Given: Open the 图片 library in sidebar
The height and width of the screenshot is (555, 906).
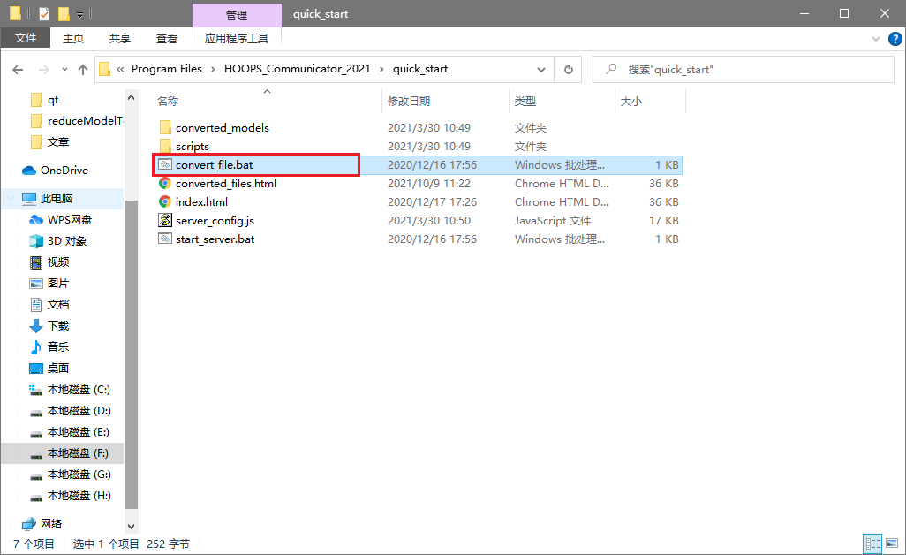Looking at the screenshot, I should [57, 284].
